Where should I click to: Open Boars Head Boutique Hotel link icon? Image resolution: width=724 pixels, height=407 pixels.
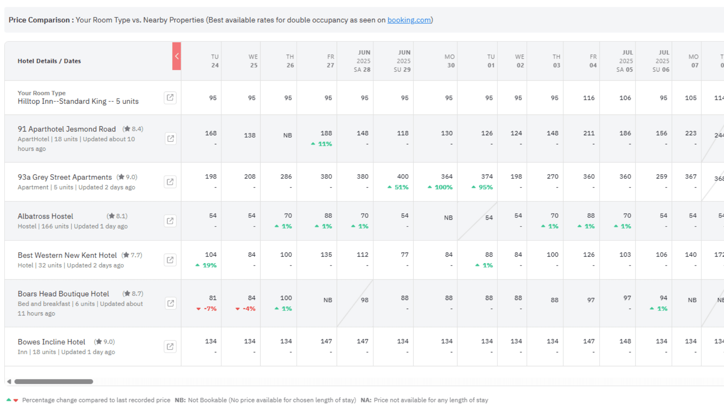[170, 303]
